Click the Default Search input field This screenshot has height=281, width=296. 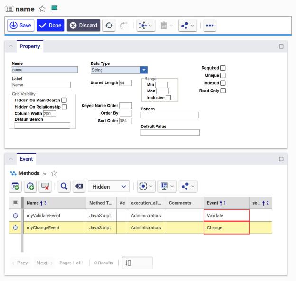[42, 126]
